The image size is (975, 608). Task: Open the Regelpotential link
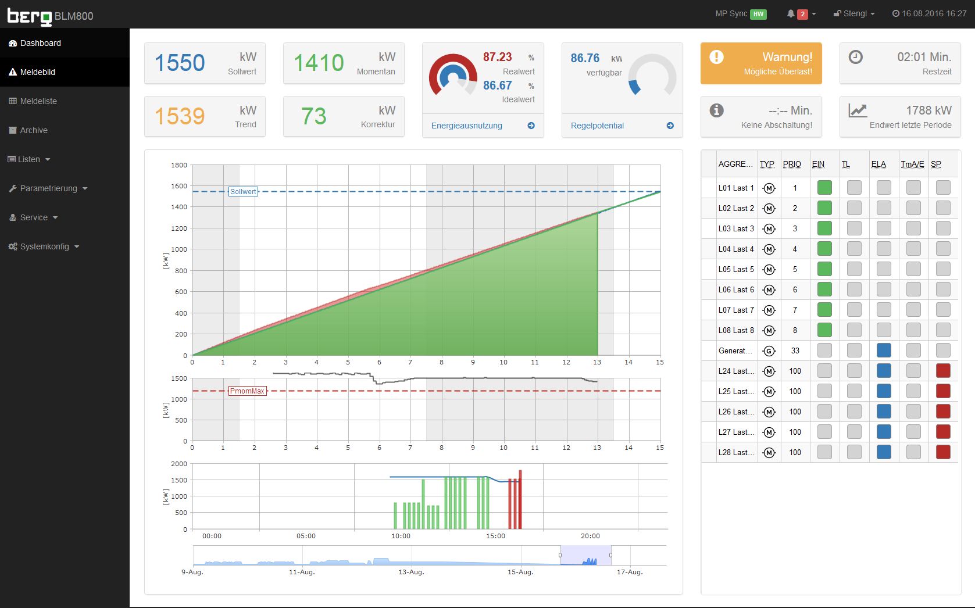(597, 126)
